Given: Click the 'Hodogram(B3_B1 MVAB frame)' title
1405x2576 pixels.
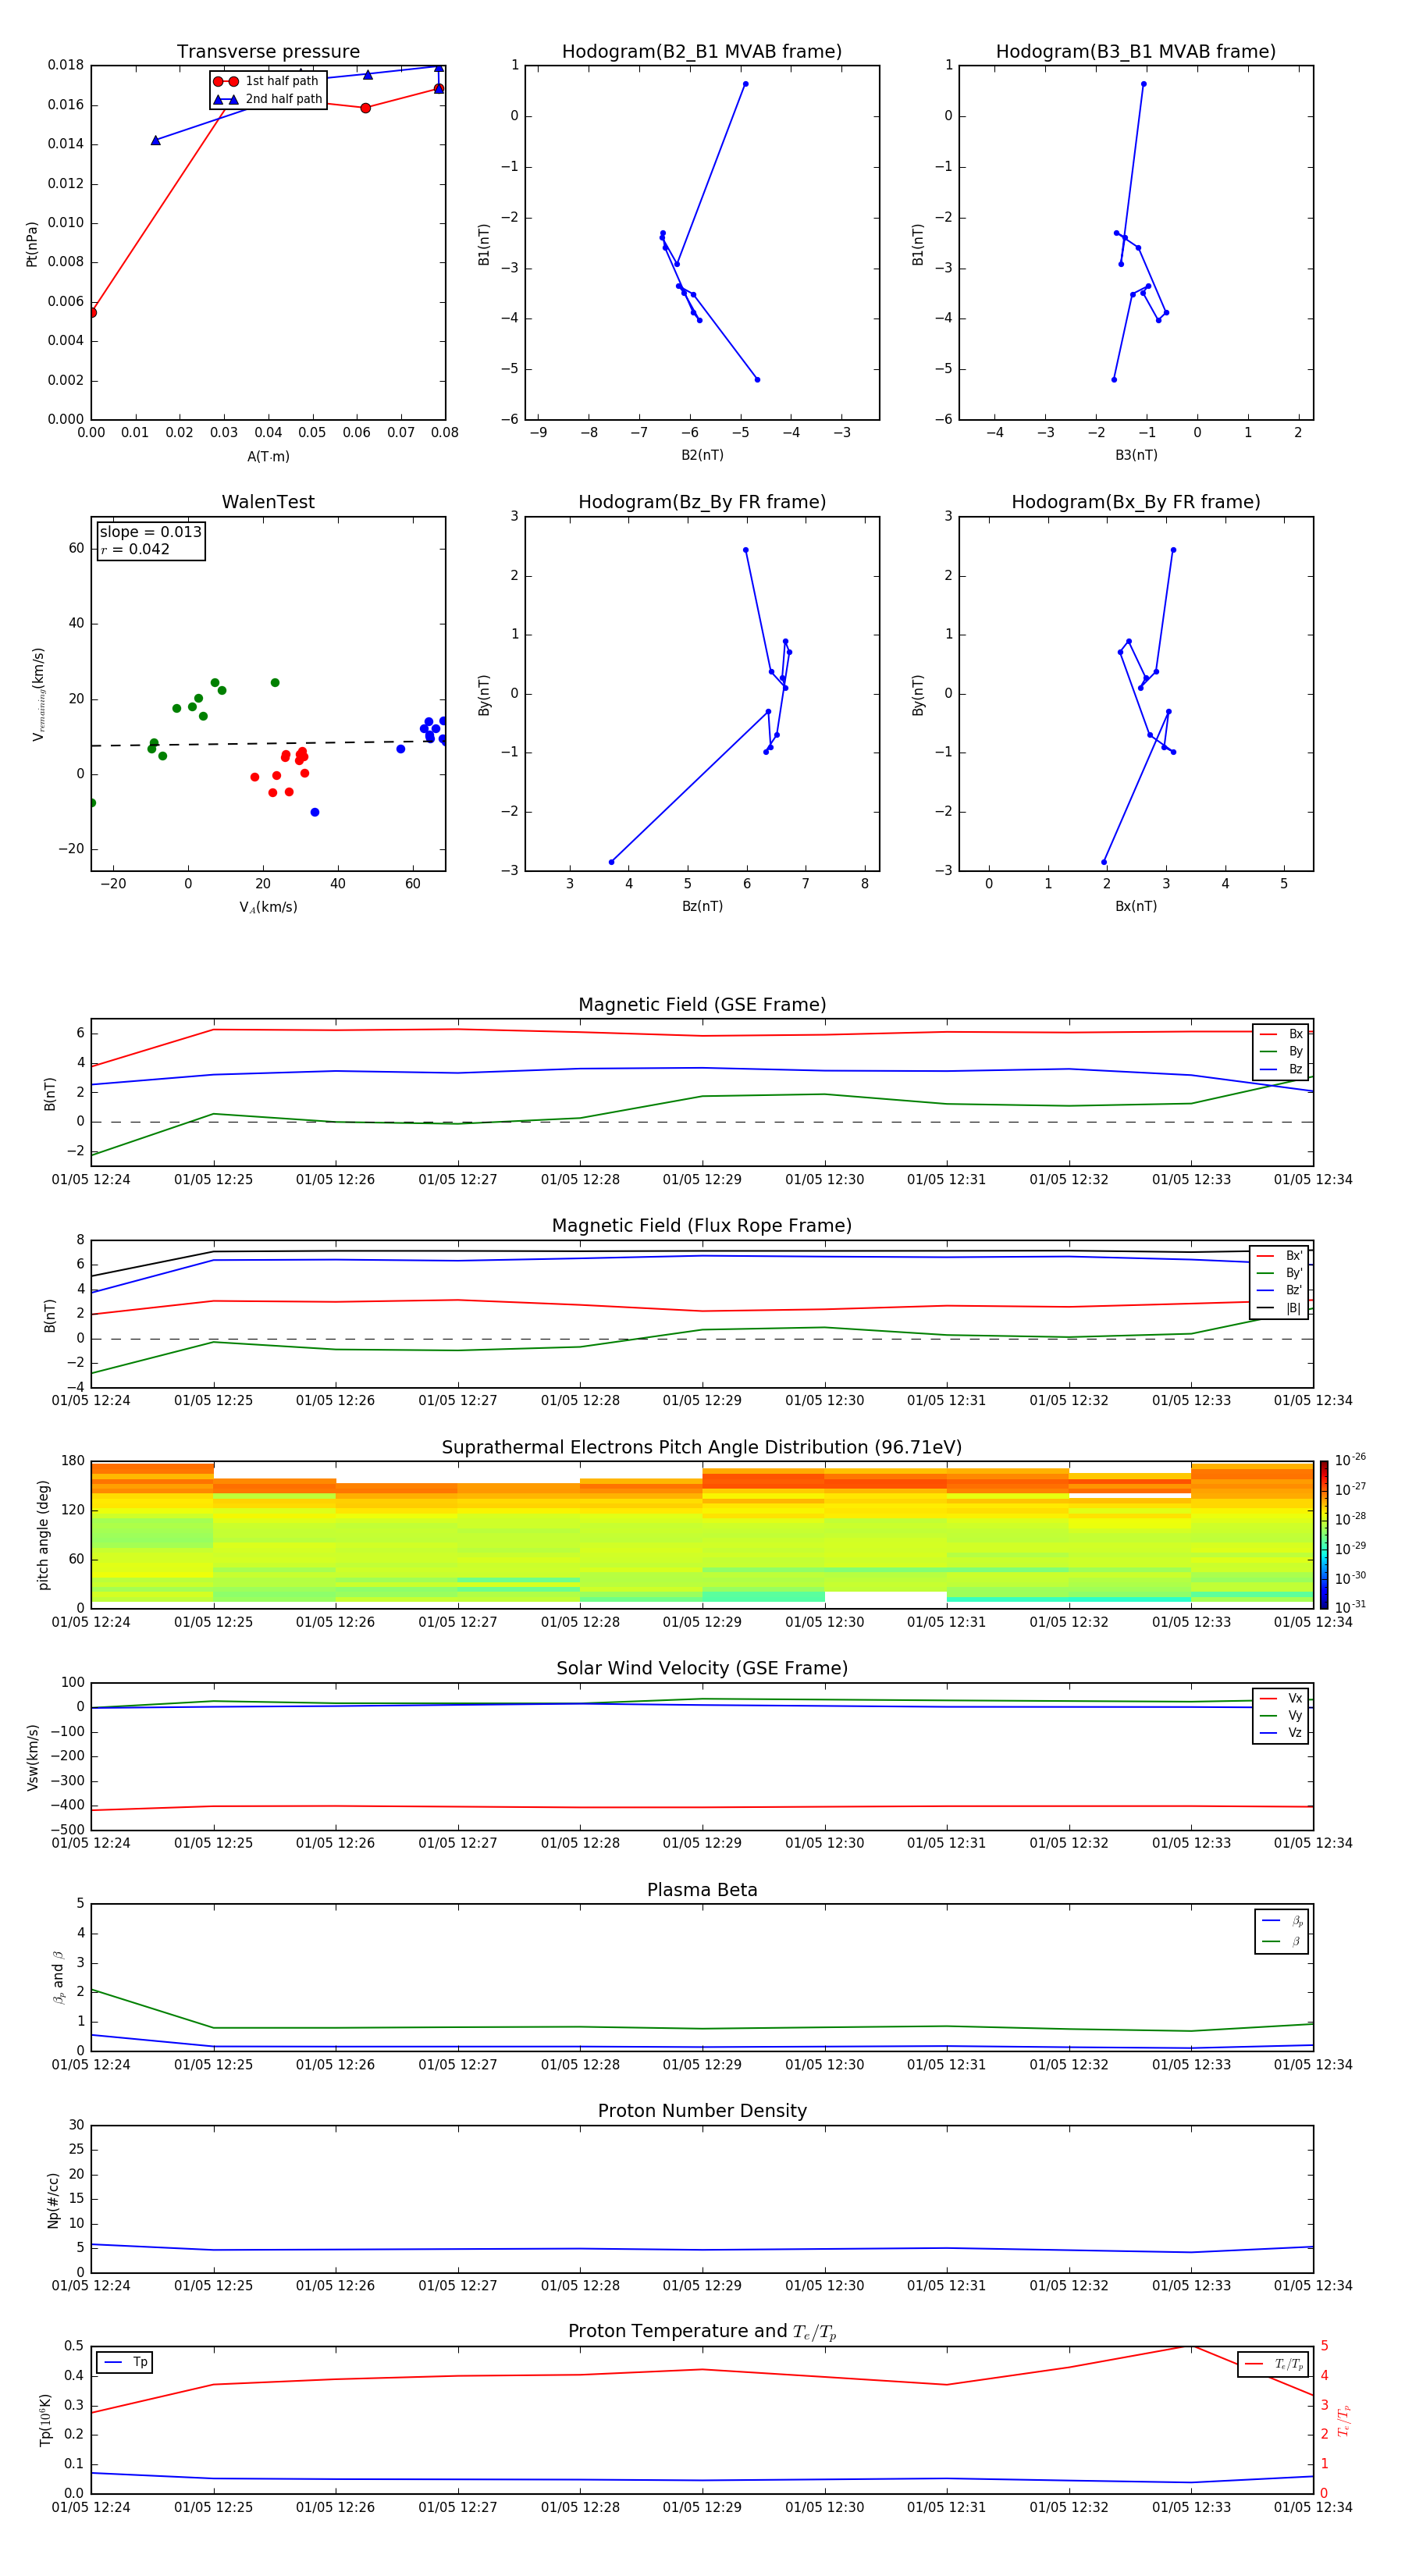Looking at the screenshot, I should [1136, 52].
